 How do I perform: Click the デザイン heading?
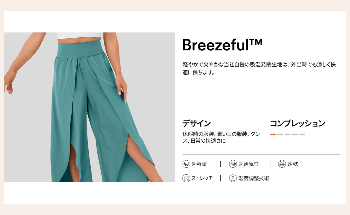tap(196, 123)
